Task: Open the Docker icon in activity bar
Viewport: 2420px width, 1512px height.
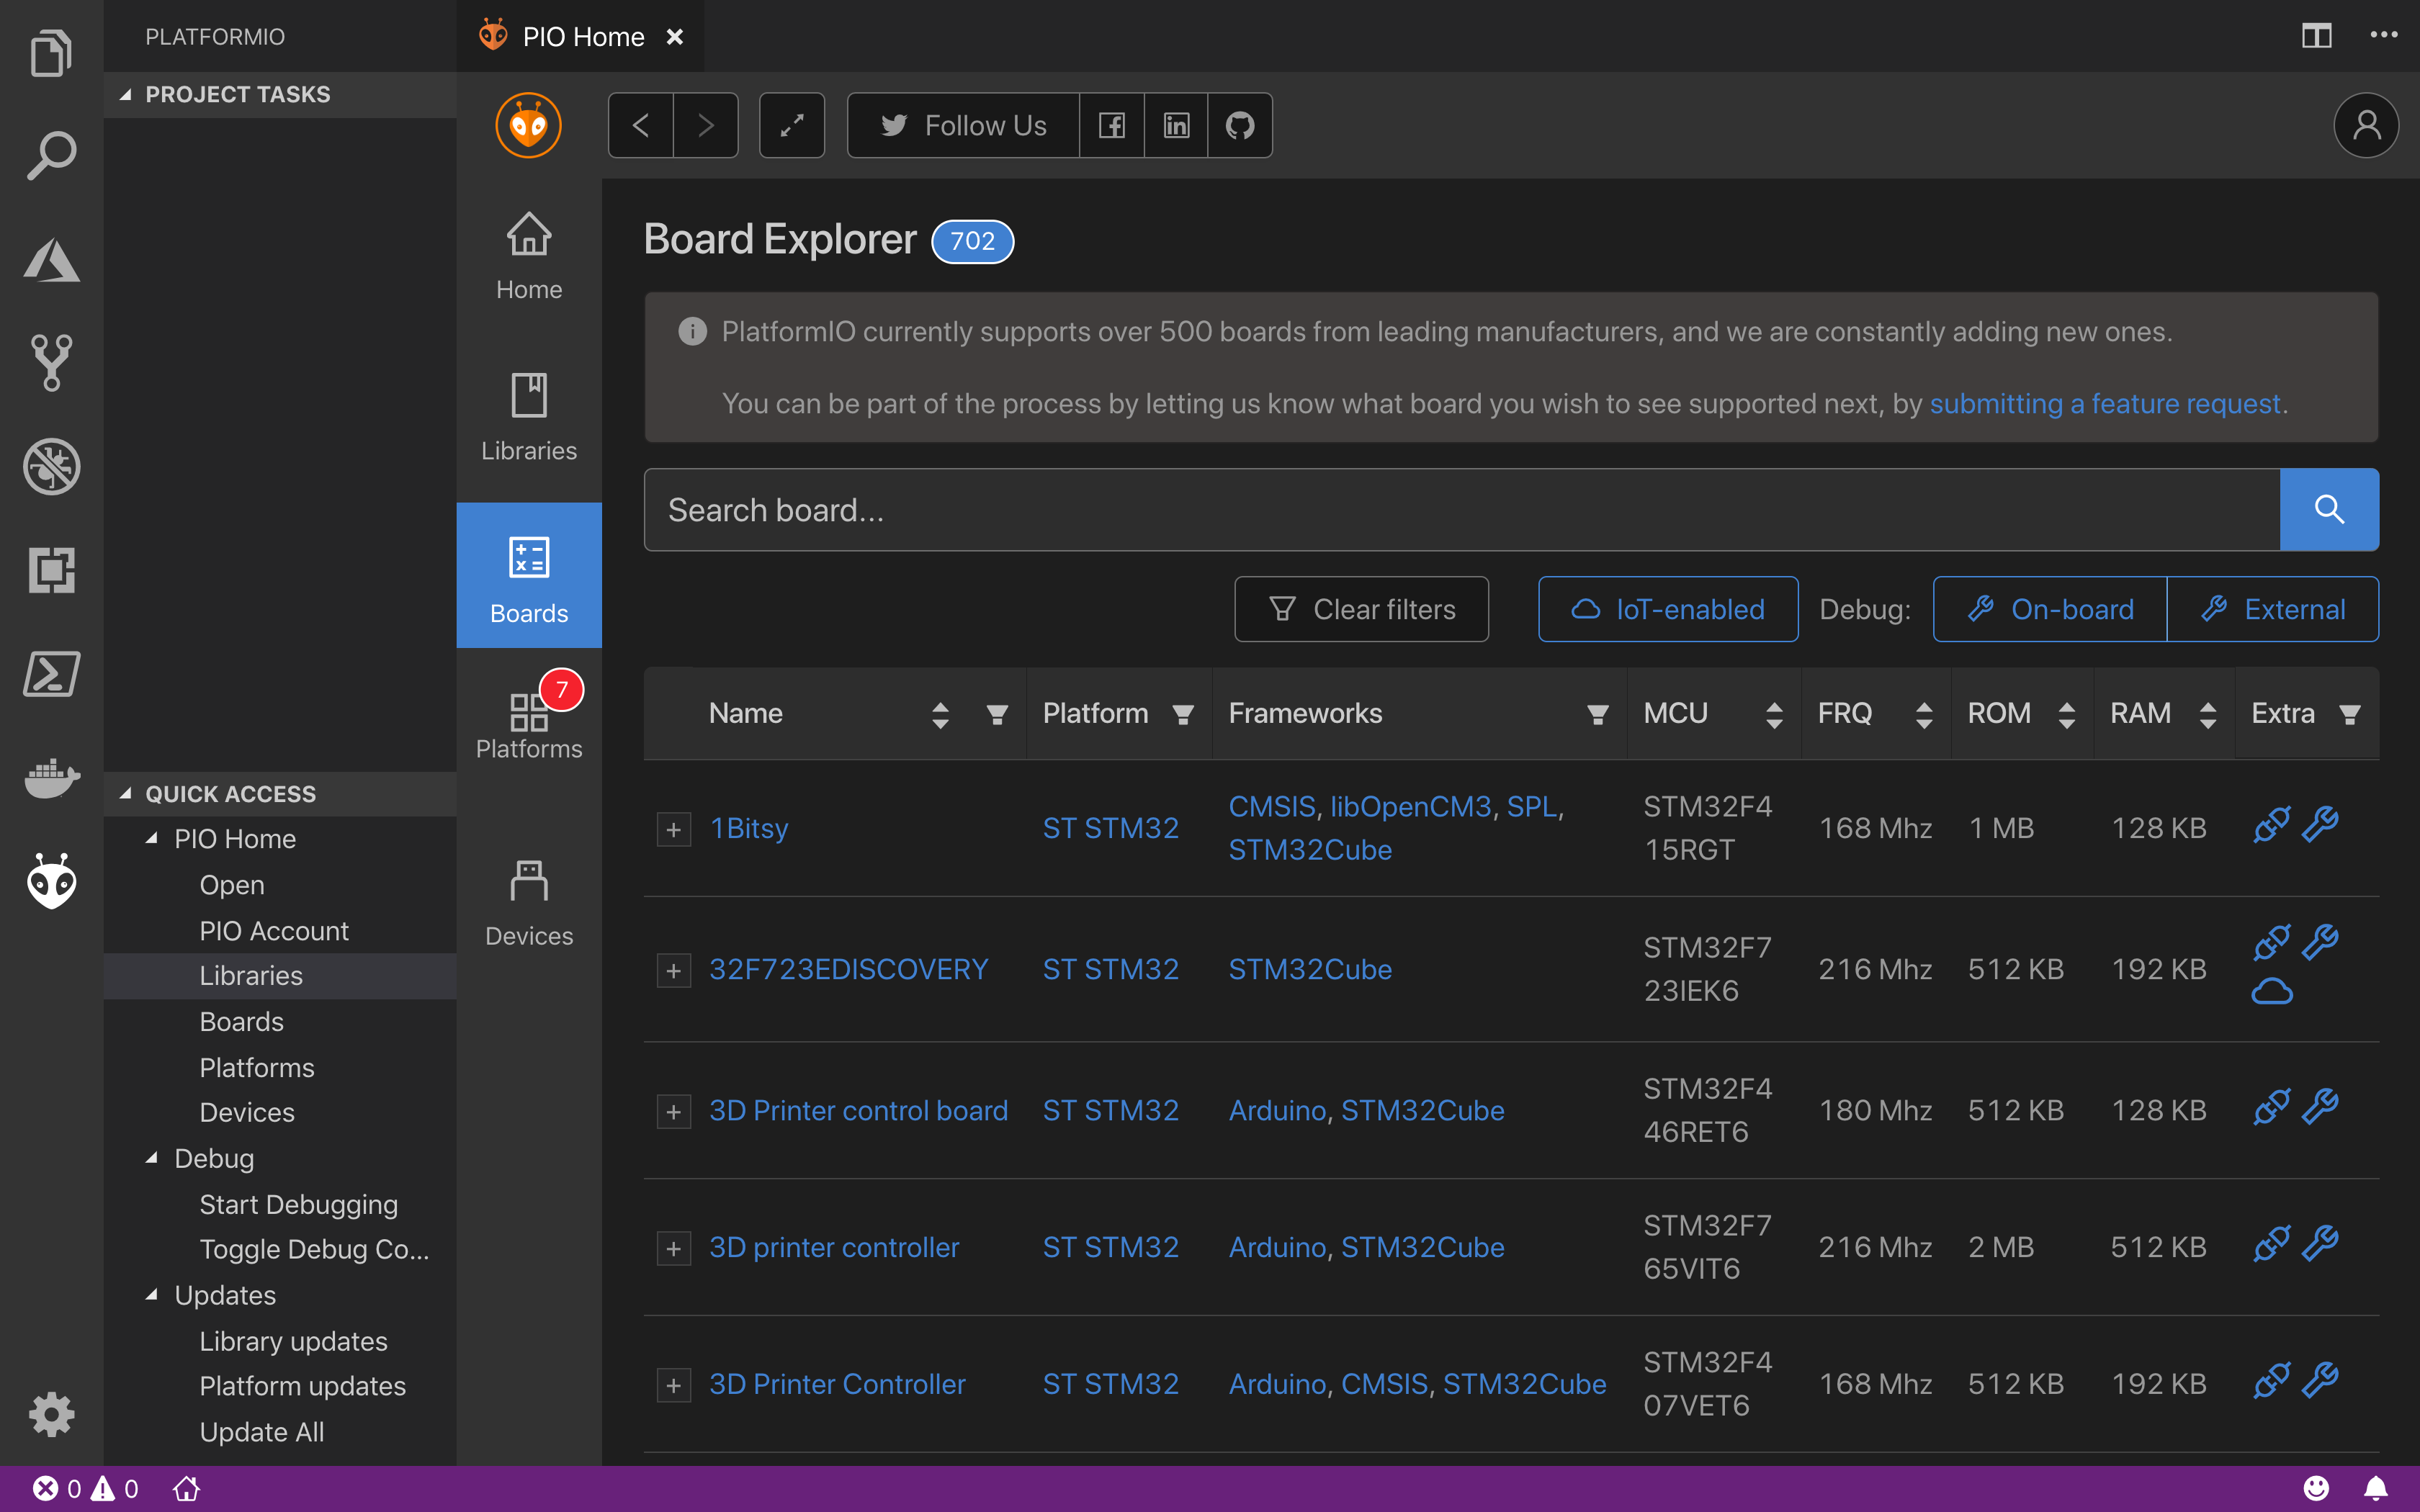Action: click(x=52, y=777)
